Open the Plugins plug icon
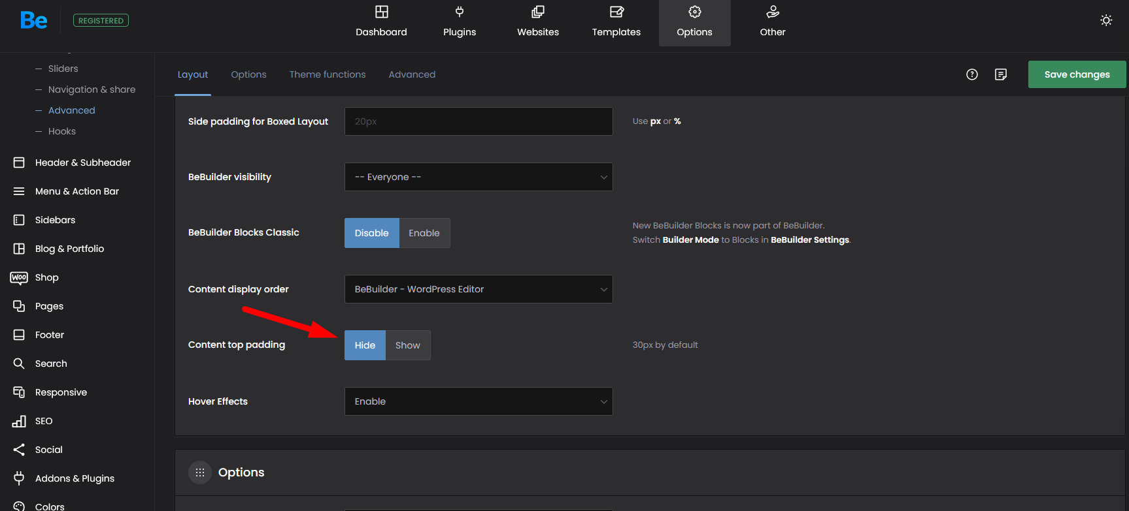The height and width of the screenshot is (511, 1129). click(x=460, y=12)
